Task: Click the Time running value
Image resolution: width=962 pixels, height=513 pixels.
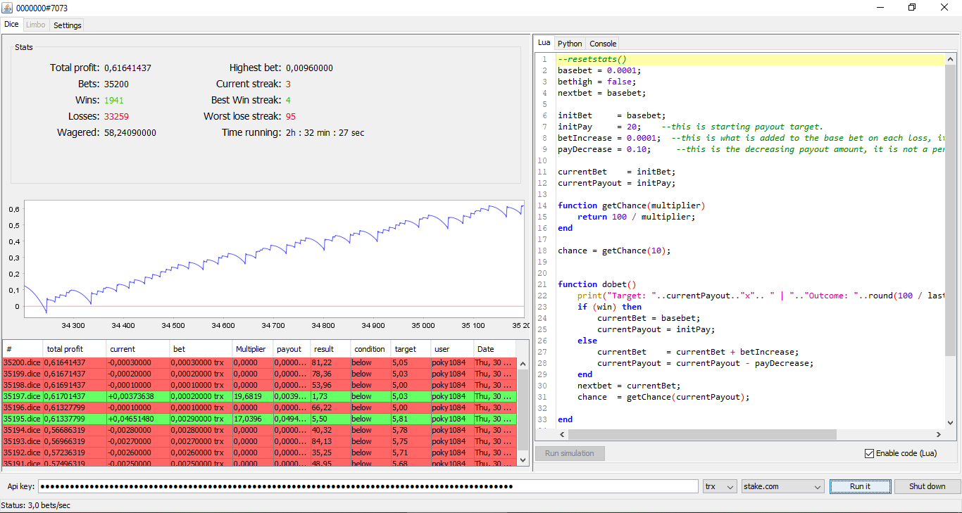Action: click(325, 132)
